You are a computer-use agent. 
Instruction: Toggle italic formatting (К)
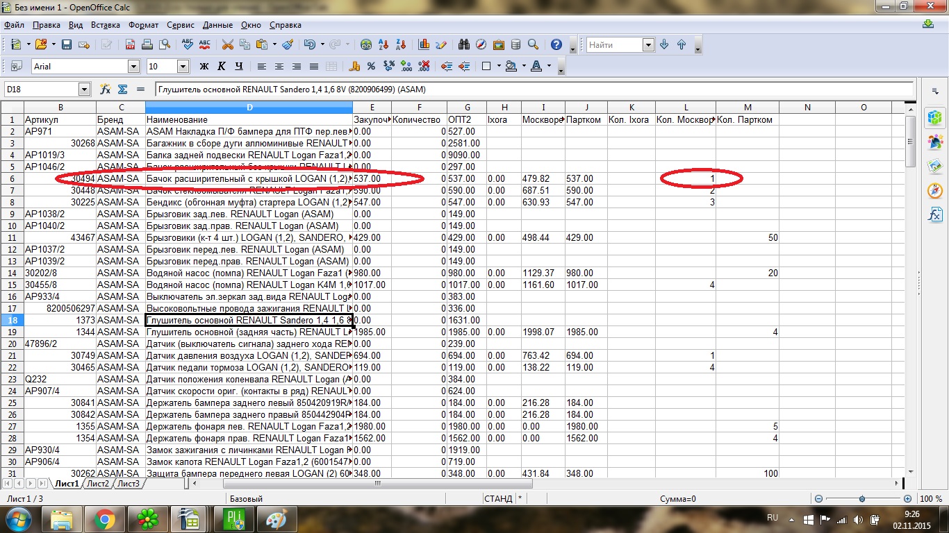[222, 67]
